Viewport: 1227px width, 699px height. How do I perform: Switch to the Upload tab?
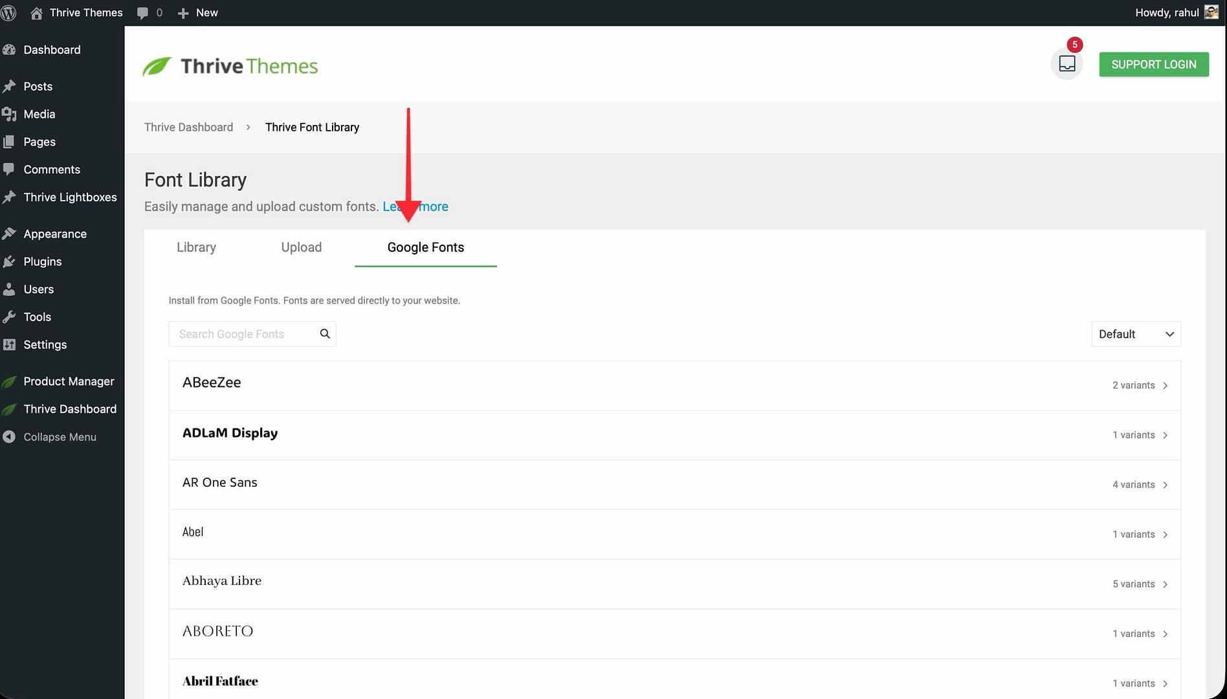click(x=301, y=247)
